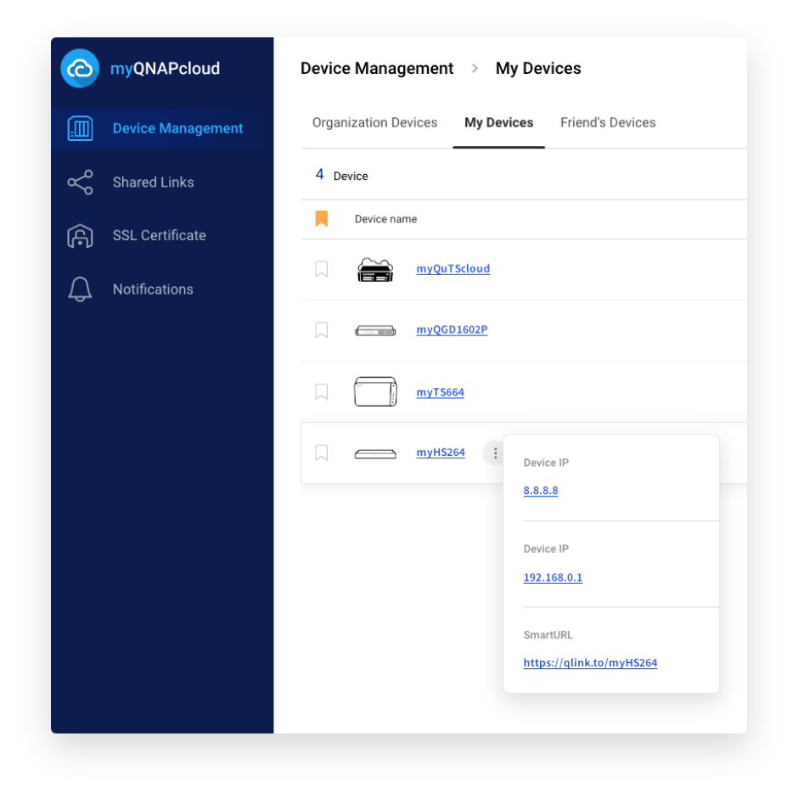The image size is (798, 798).
Task: Open the qlink.to/myHS264 SmartURL link
Action: [x=590, y=663]
